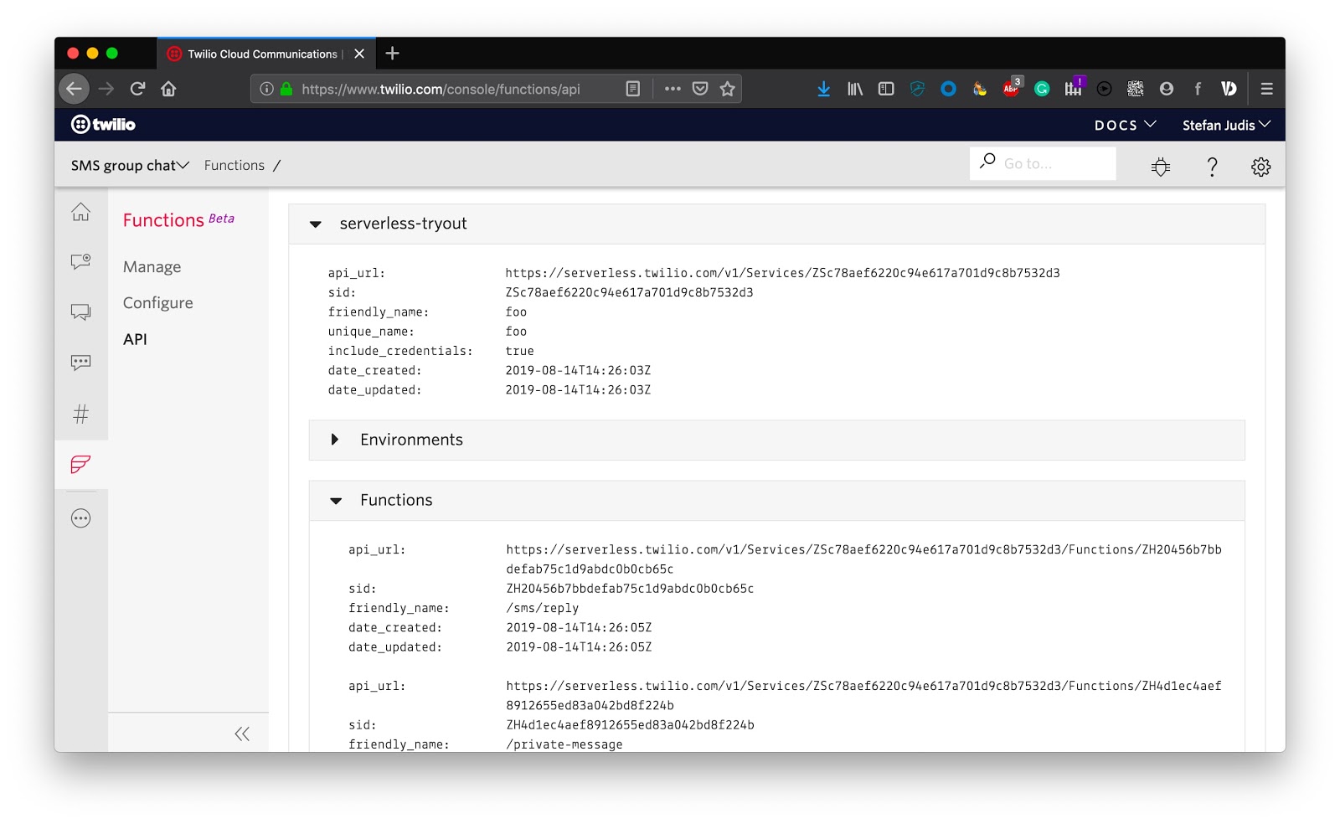Click sid ZH4d1ec4aef8912655ed83a042bd8f224b
The width and height of the screenshot is (1340, 824).
click(630, 725)
